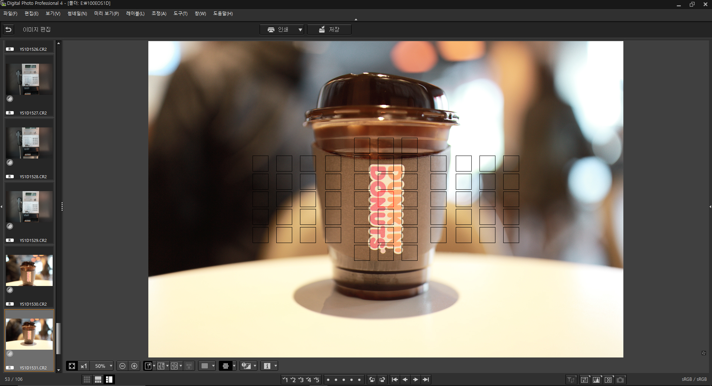Viewport: 712px width, 386px height.
Task: Open the navigator palette icon
Action: [609, 380]
